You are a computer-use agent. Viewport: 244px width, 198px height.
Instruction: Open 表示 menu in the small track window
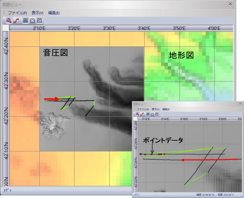(x=156, y=109)
